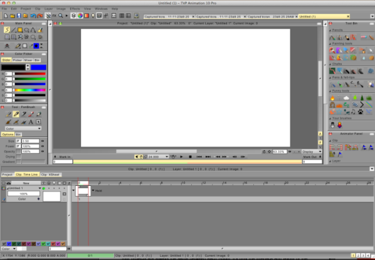
Task: Select the yellow filled rectangle tool
Action: click(x=20, y=30)
